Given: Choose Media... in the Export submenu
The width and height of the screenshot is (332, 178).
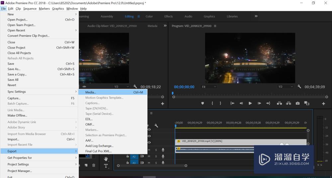Looking at the screenshot, I should [x=113, y=92].
